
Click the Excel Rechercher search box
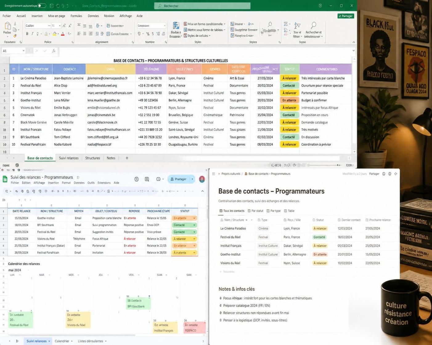[202, 6]
